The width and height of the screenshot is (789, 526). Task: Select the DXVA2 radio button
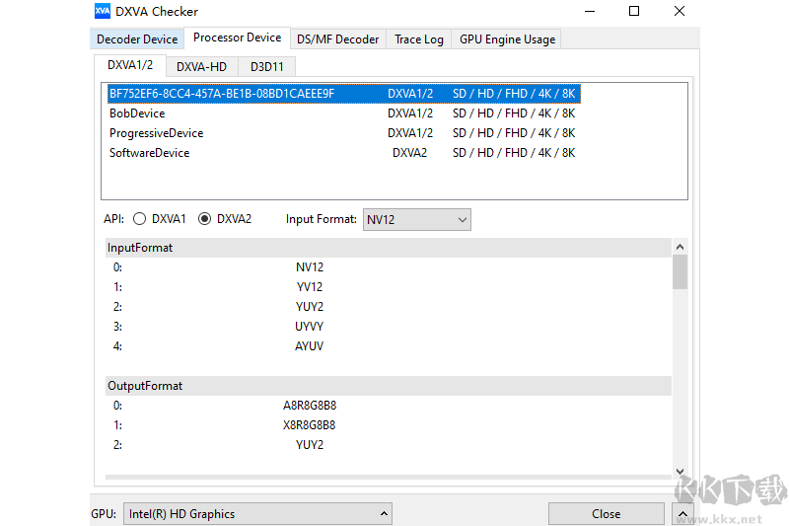pyautogui.click(x=205, y=219)
